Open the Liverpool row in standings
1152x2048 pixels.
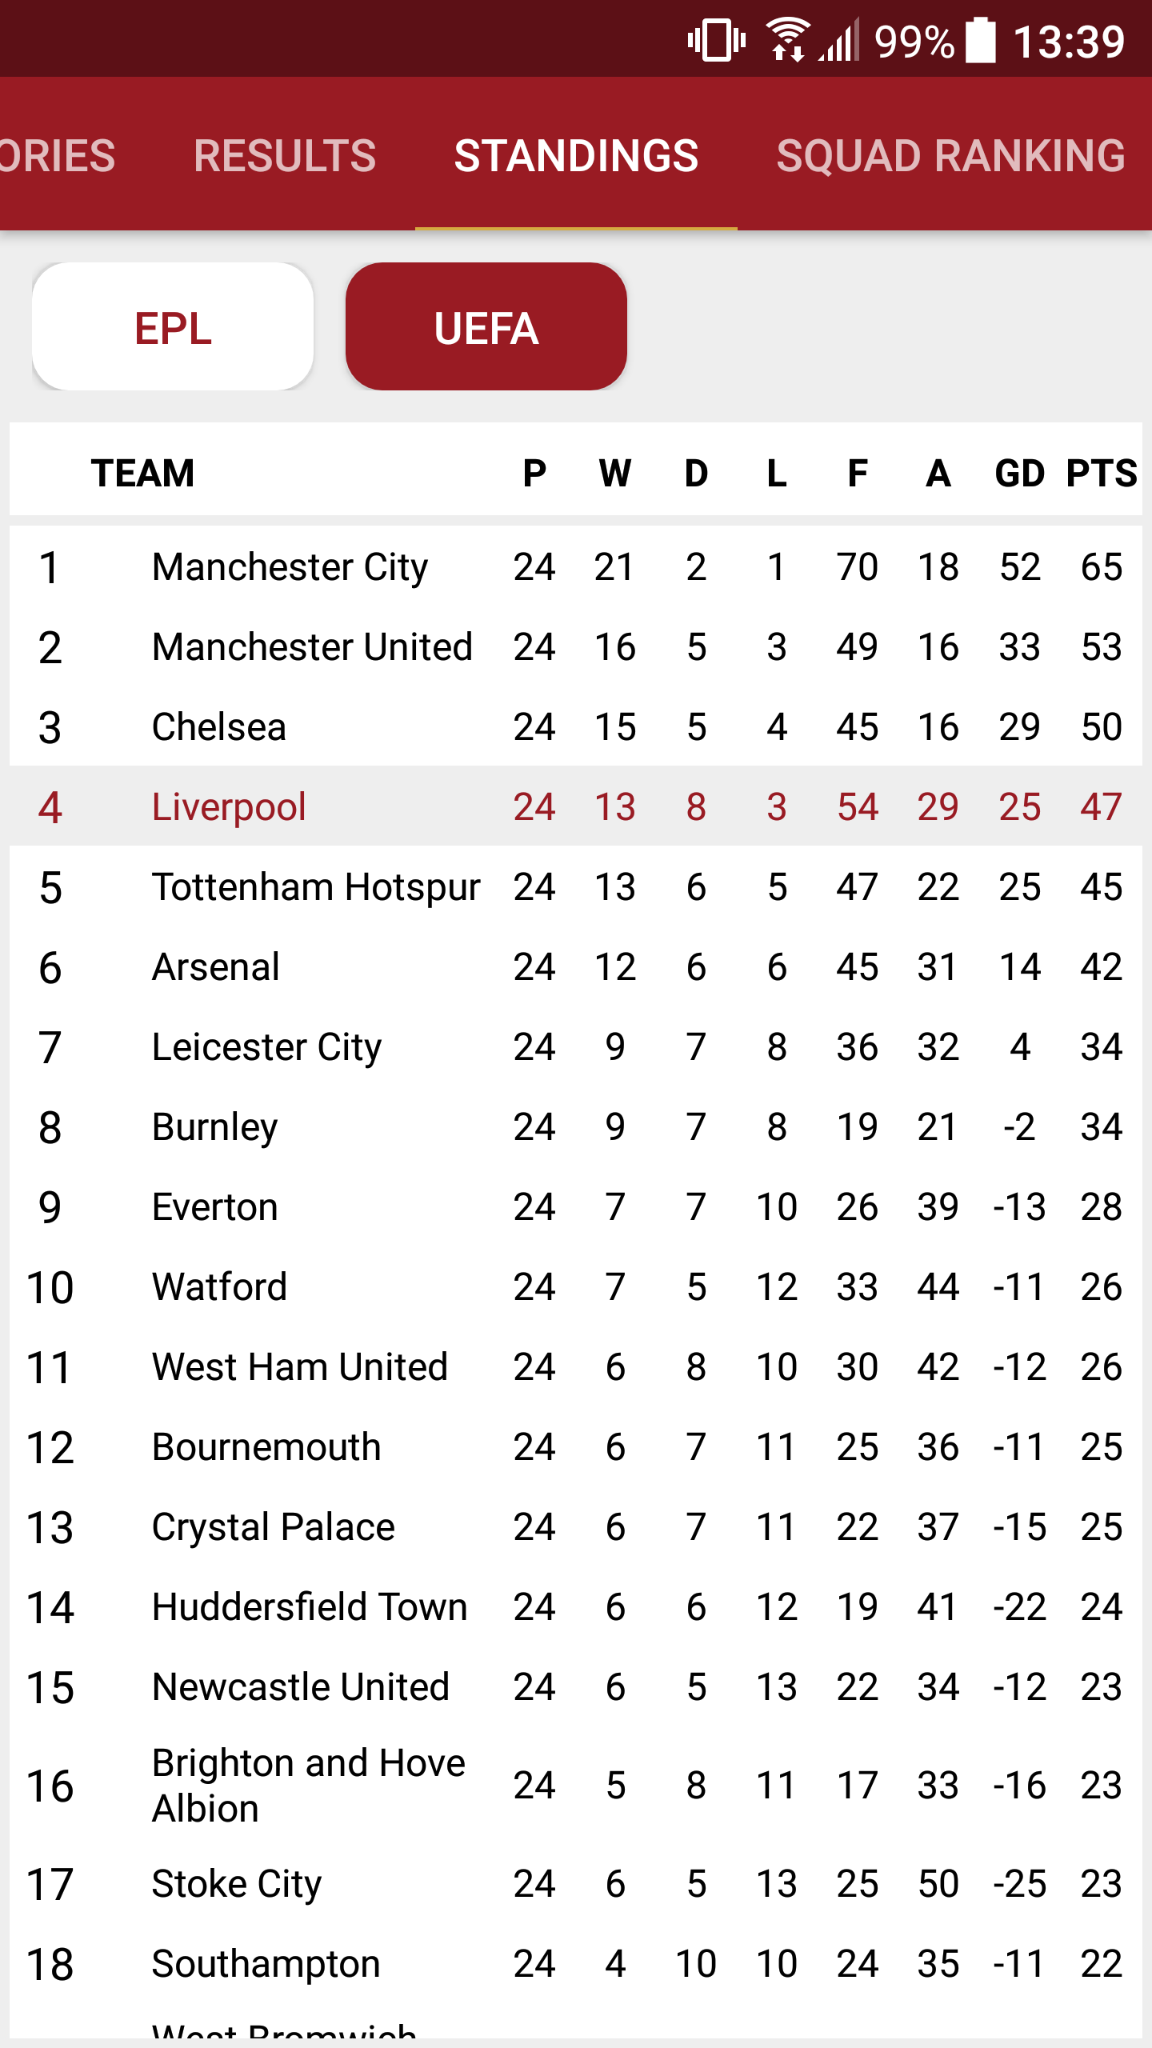click(x=576, y=806)
